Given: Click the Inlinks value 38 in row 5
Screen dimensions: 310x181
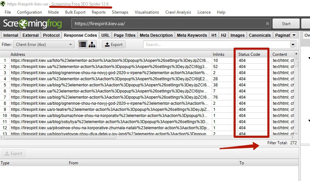Looking at the screenshot, I should [x=215, y=85].
